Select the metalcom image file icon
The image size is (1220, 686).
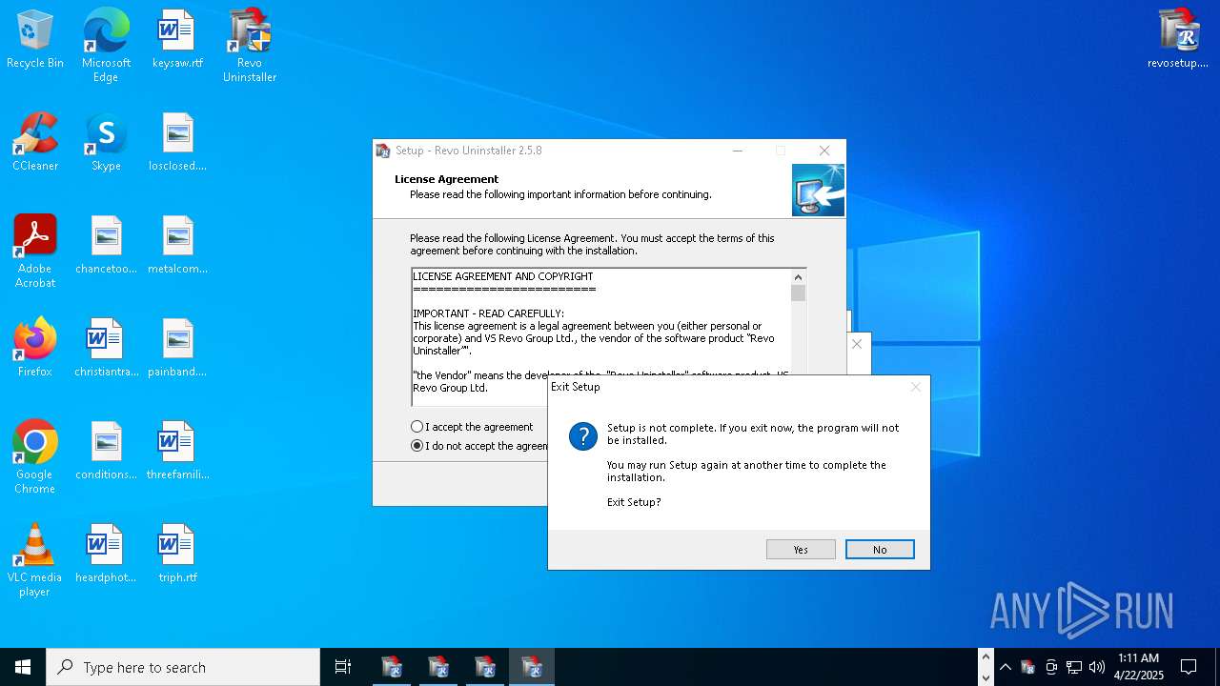point(177,246)
